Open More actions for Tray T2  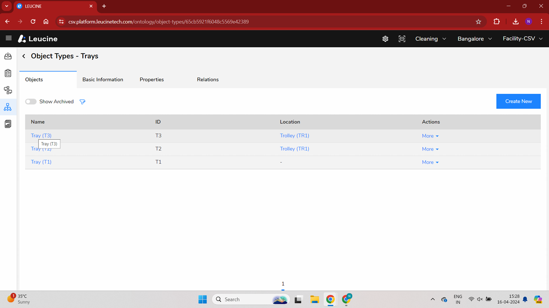tap(430, 149)
